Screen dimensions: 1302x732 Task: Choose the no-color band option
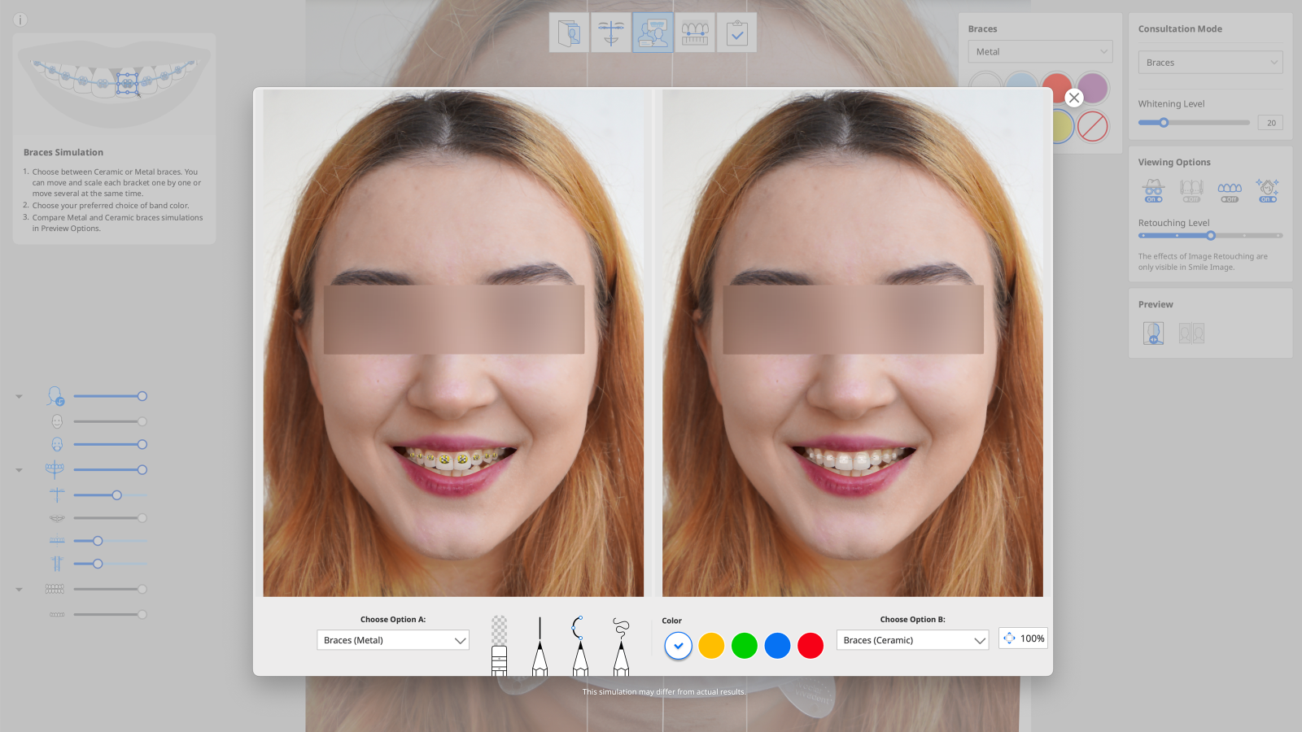[x=1092, y=127]
